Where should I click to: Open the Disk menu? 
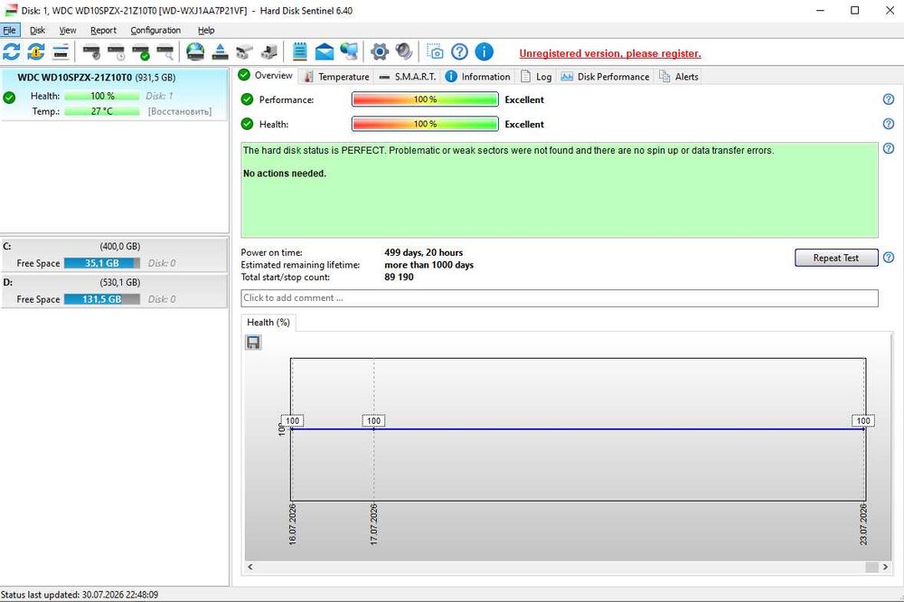tap(37, 30)
